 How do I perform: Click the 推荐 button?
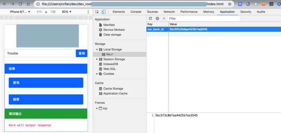(46, 99)
